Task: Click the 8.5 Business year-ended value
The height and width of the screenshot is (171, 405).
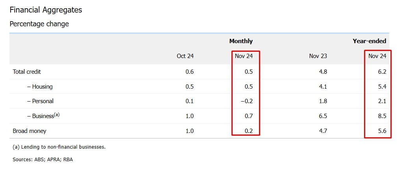Action: tap(382, 116)
